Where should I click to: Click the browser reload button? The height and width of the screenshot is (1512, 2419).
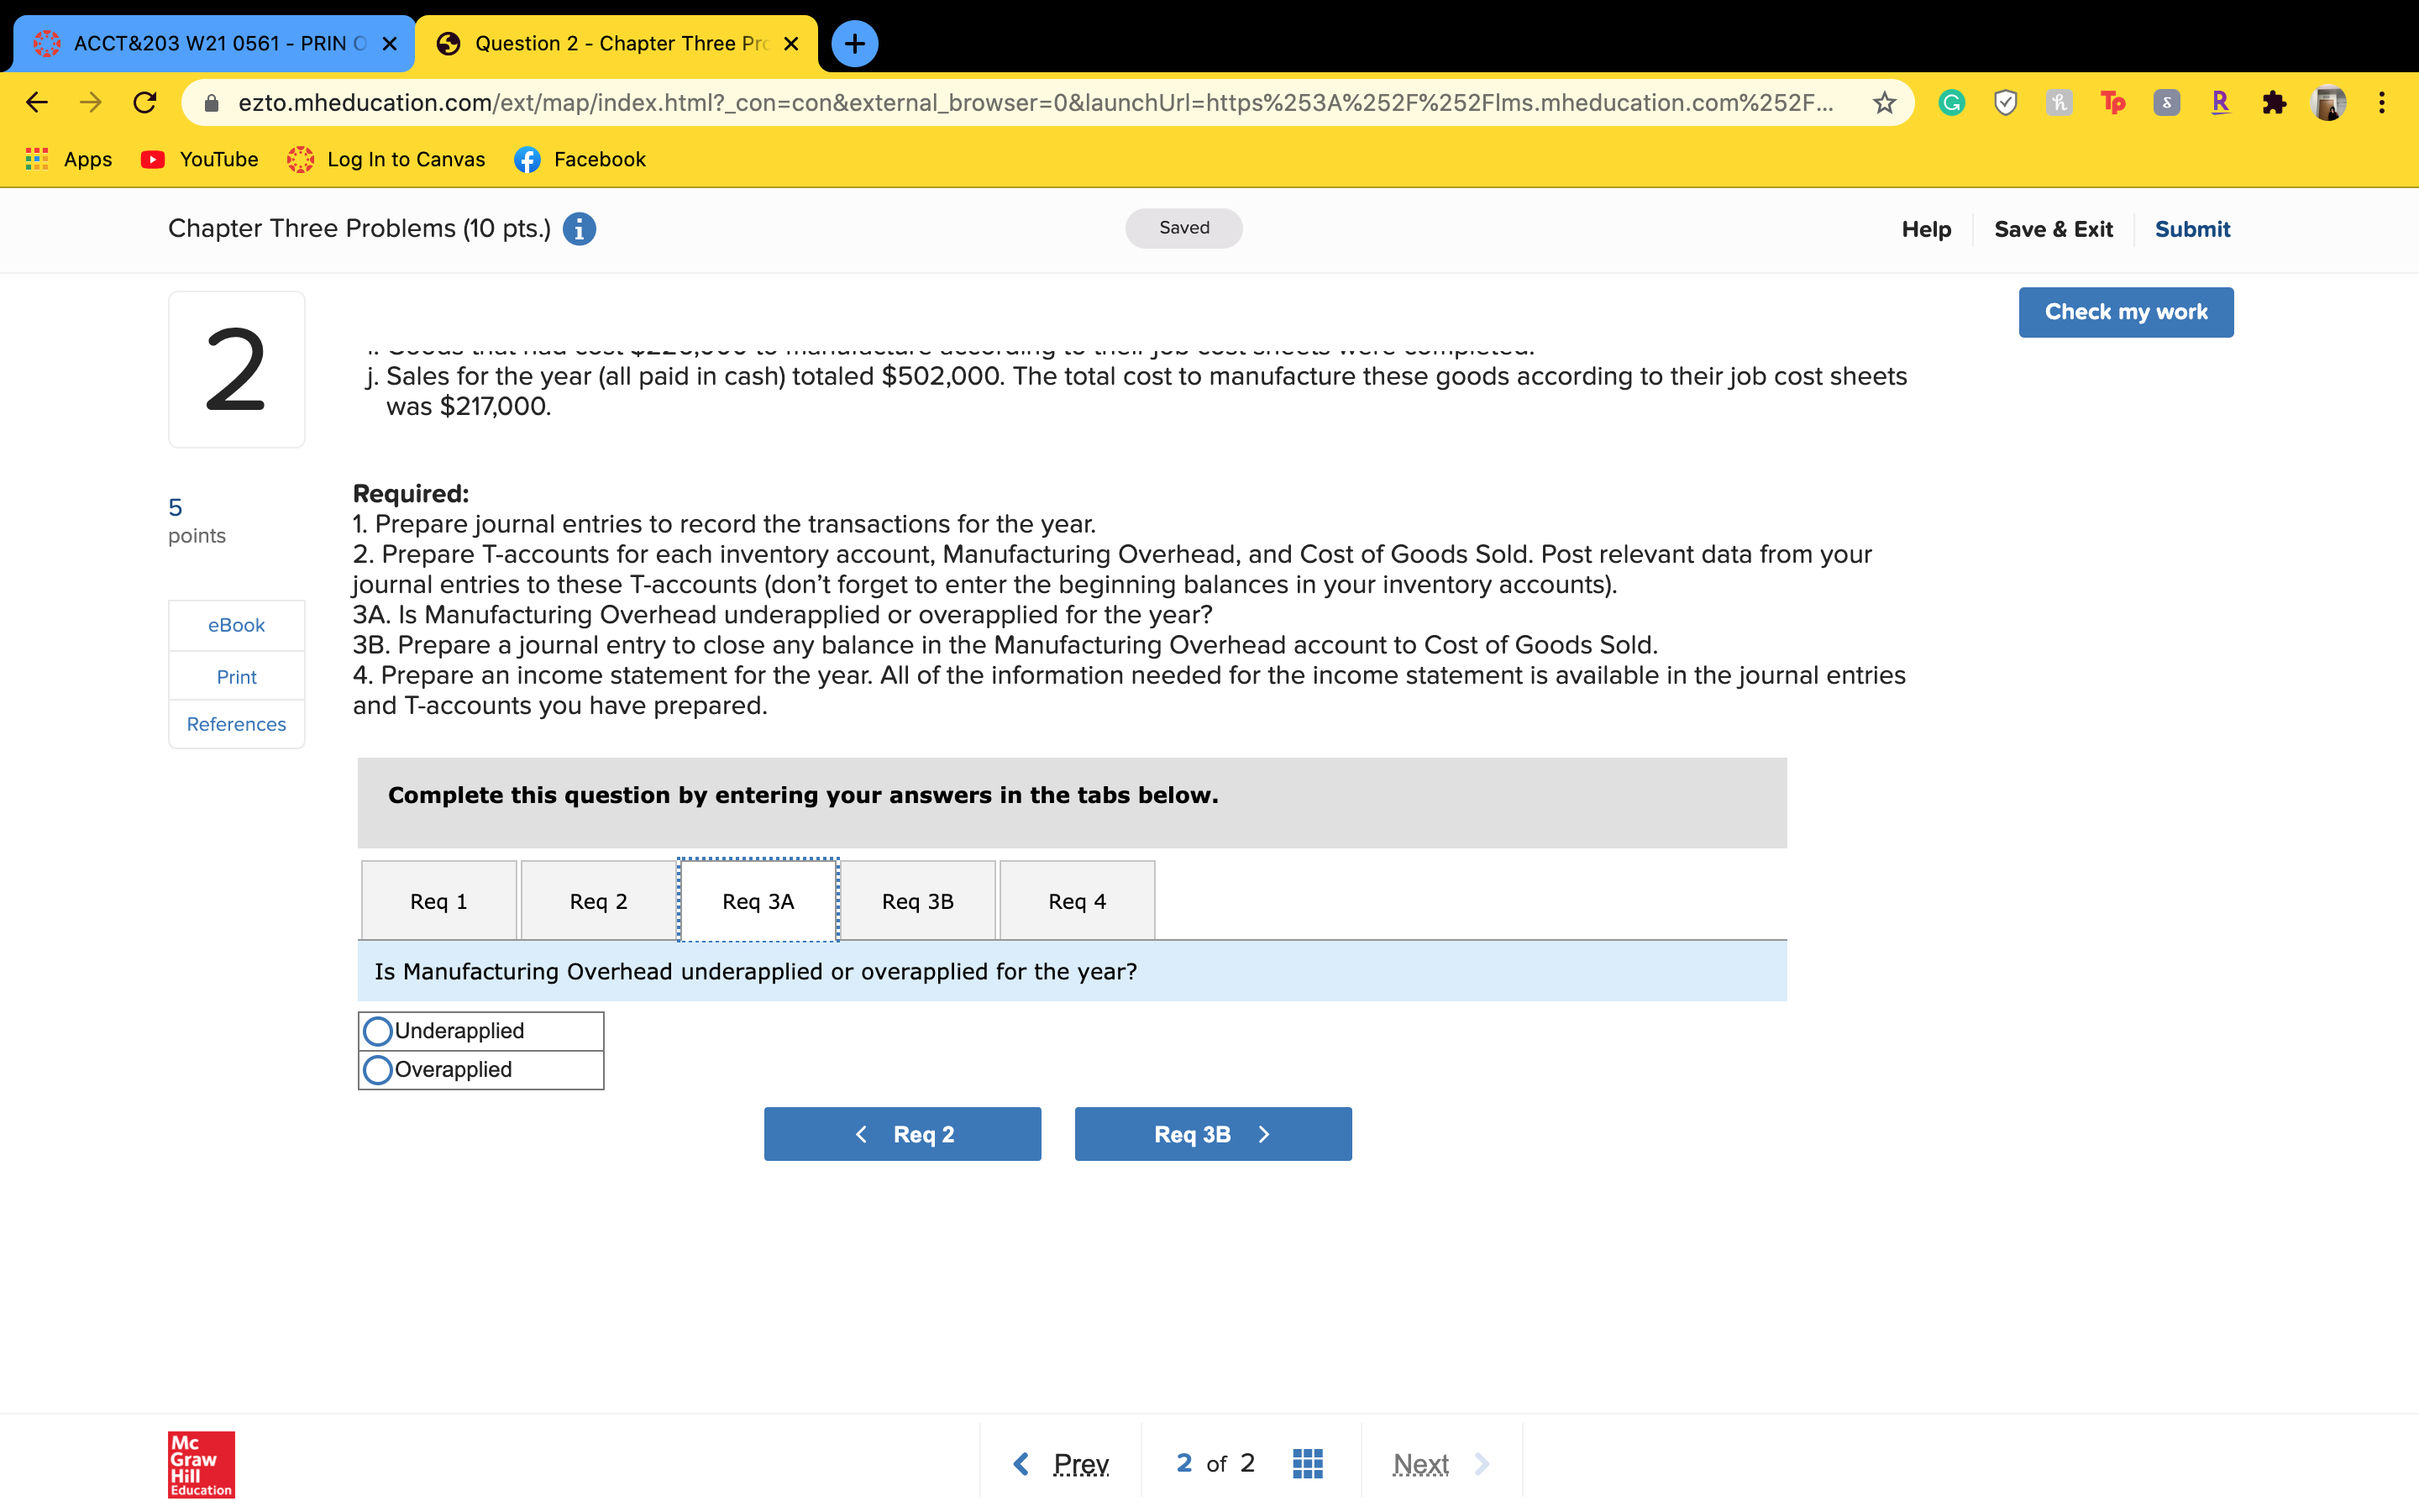[x=144, y=102]
